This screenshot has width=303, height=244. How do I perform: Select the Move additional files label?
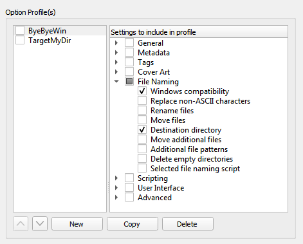186,140
